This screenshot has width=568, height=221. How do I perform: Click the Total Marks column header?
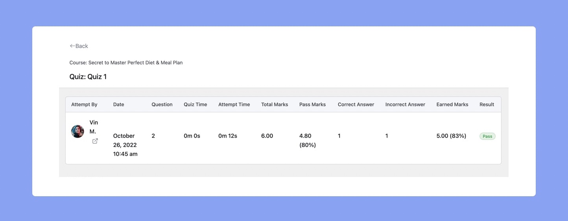[x=275, y=105]
